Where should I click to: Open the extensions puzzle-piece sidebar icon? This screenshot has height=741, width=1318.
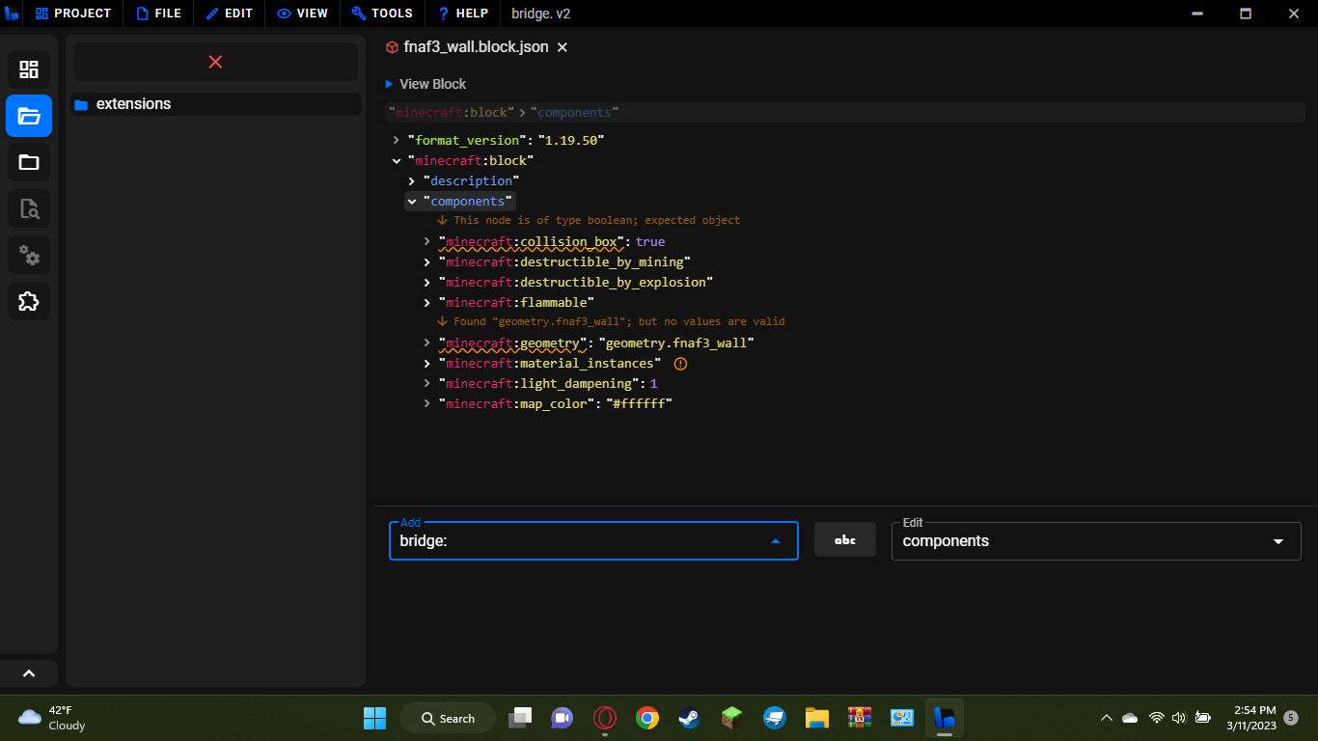point(29,301)
